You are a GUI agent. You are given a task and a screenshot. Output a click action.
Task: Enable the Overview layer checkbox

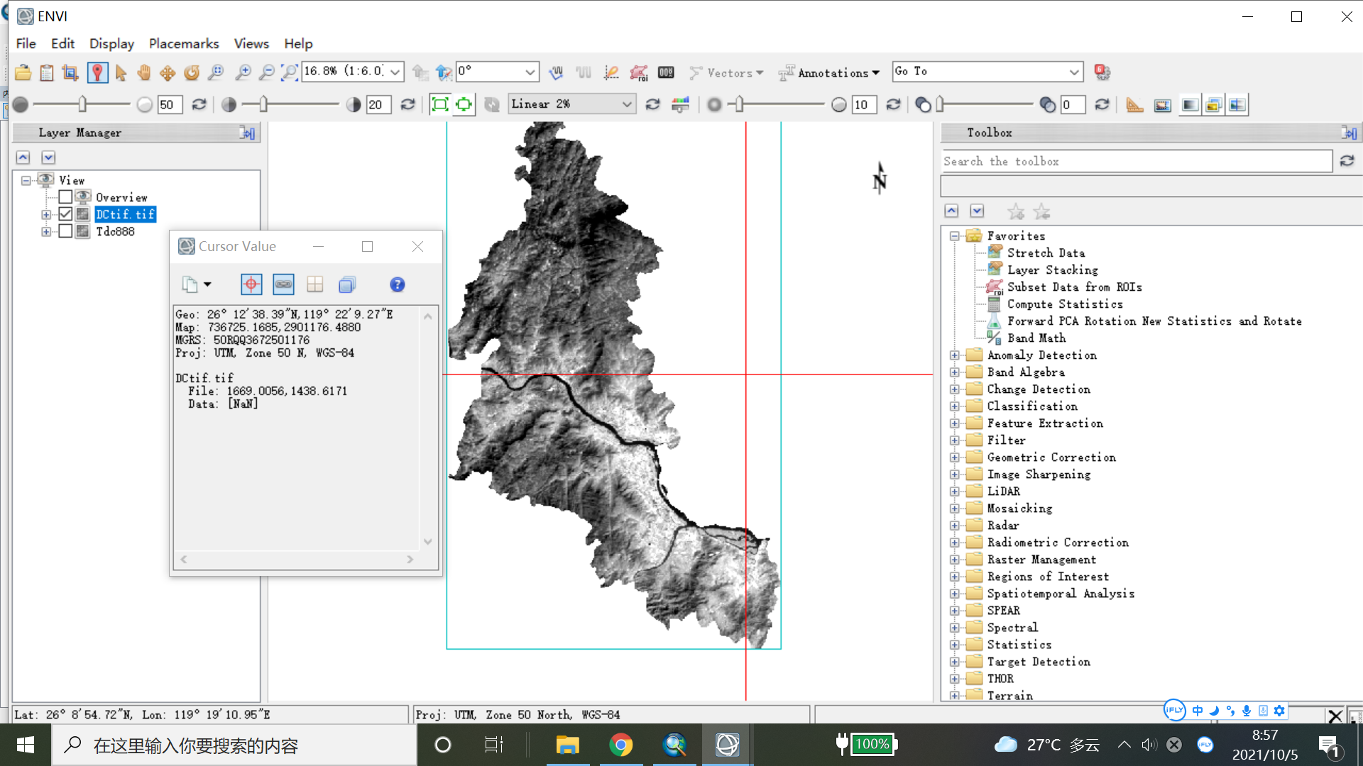[x=65, y=196]
